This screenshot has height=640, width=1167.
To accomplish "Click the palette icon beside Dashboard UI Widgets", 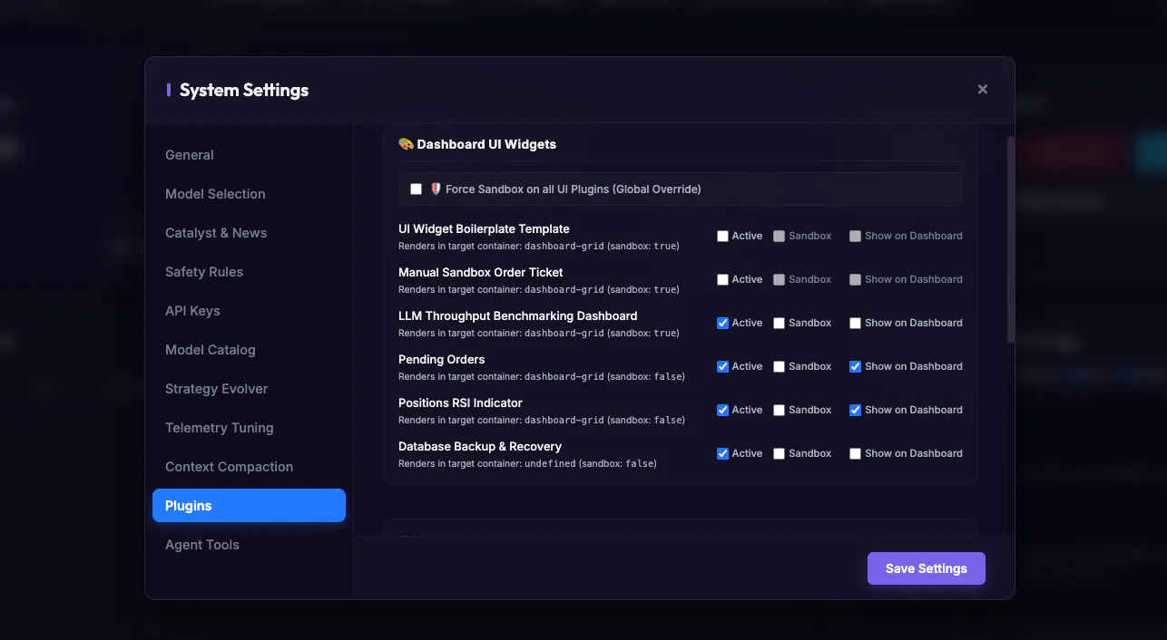I will point(406,144).
